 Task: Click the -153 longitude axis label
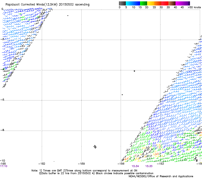[x=161, y=164]
